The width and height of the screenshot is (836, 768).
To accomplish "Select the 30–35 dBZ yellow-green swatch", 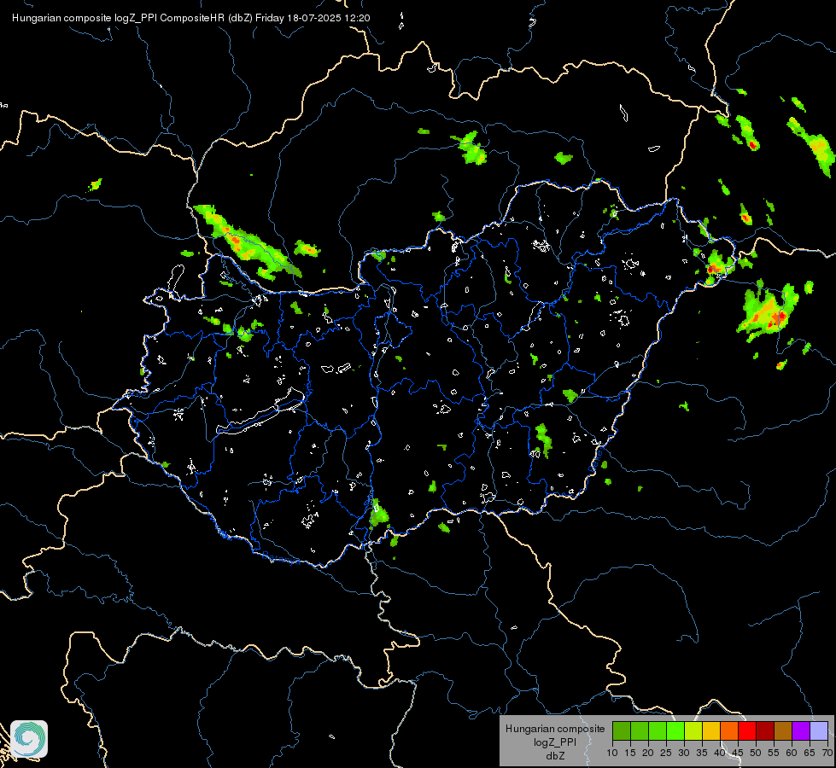I will [693, 730].
